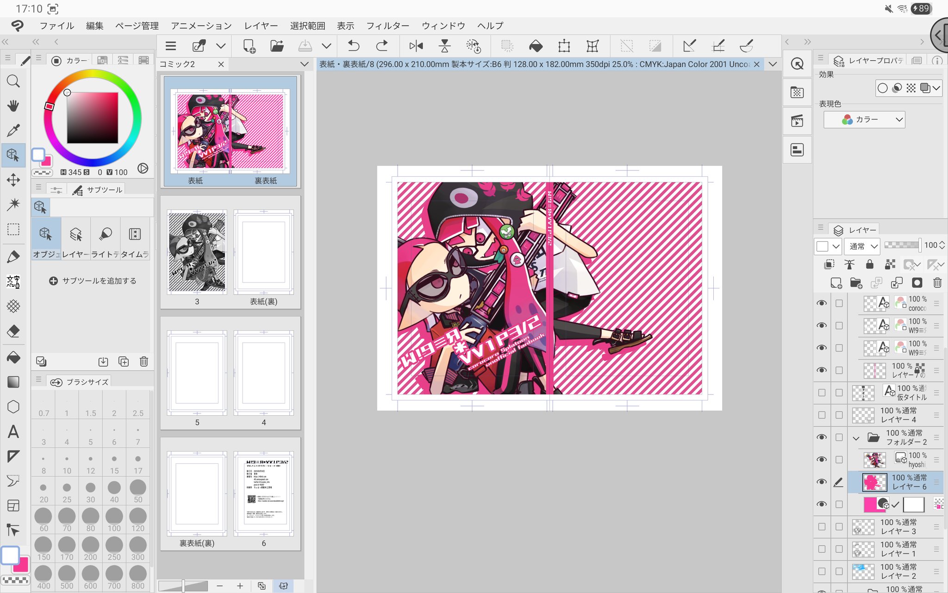Click サブツールを追加する button
Viewport: 948px width, 593px height.
coord(93,281)
